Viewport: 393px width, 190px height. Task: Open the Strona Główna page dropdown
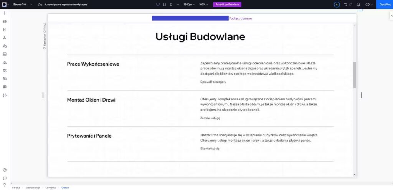pyautogui.click(x=23, y=5)
